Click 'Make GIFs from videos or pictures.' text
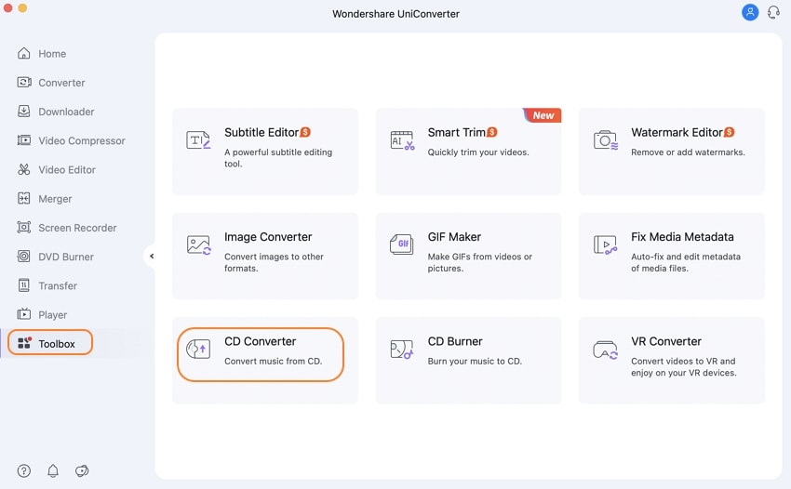 [480, 262]
